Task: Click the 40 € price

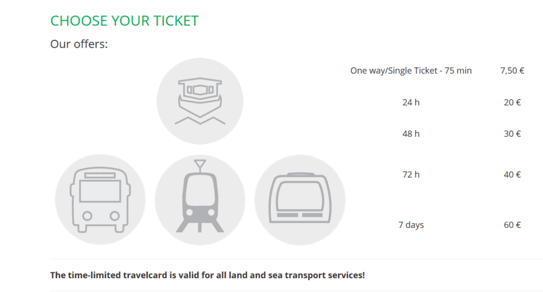Action: (x=512, y=175)
